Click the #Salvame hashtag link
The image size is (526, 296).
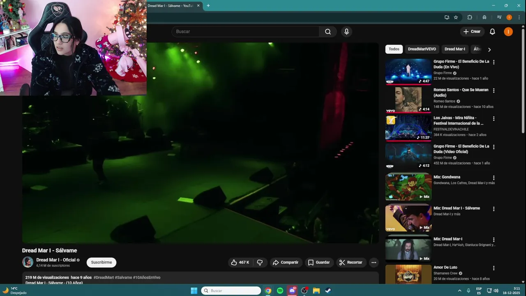click(x=123, y=277)
